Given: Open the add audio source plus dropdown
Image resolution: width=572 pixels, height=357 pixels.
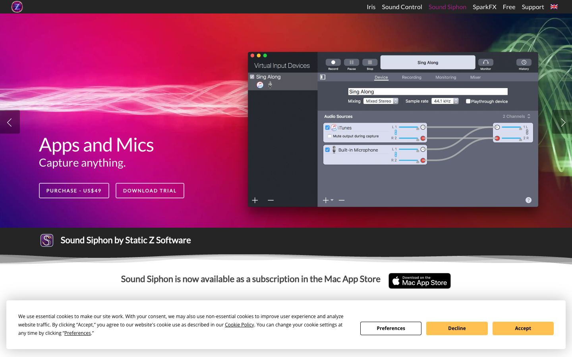Looking at the screenshot, I should (x=328, y=200).
